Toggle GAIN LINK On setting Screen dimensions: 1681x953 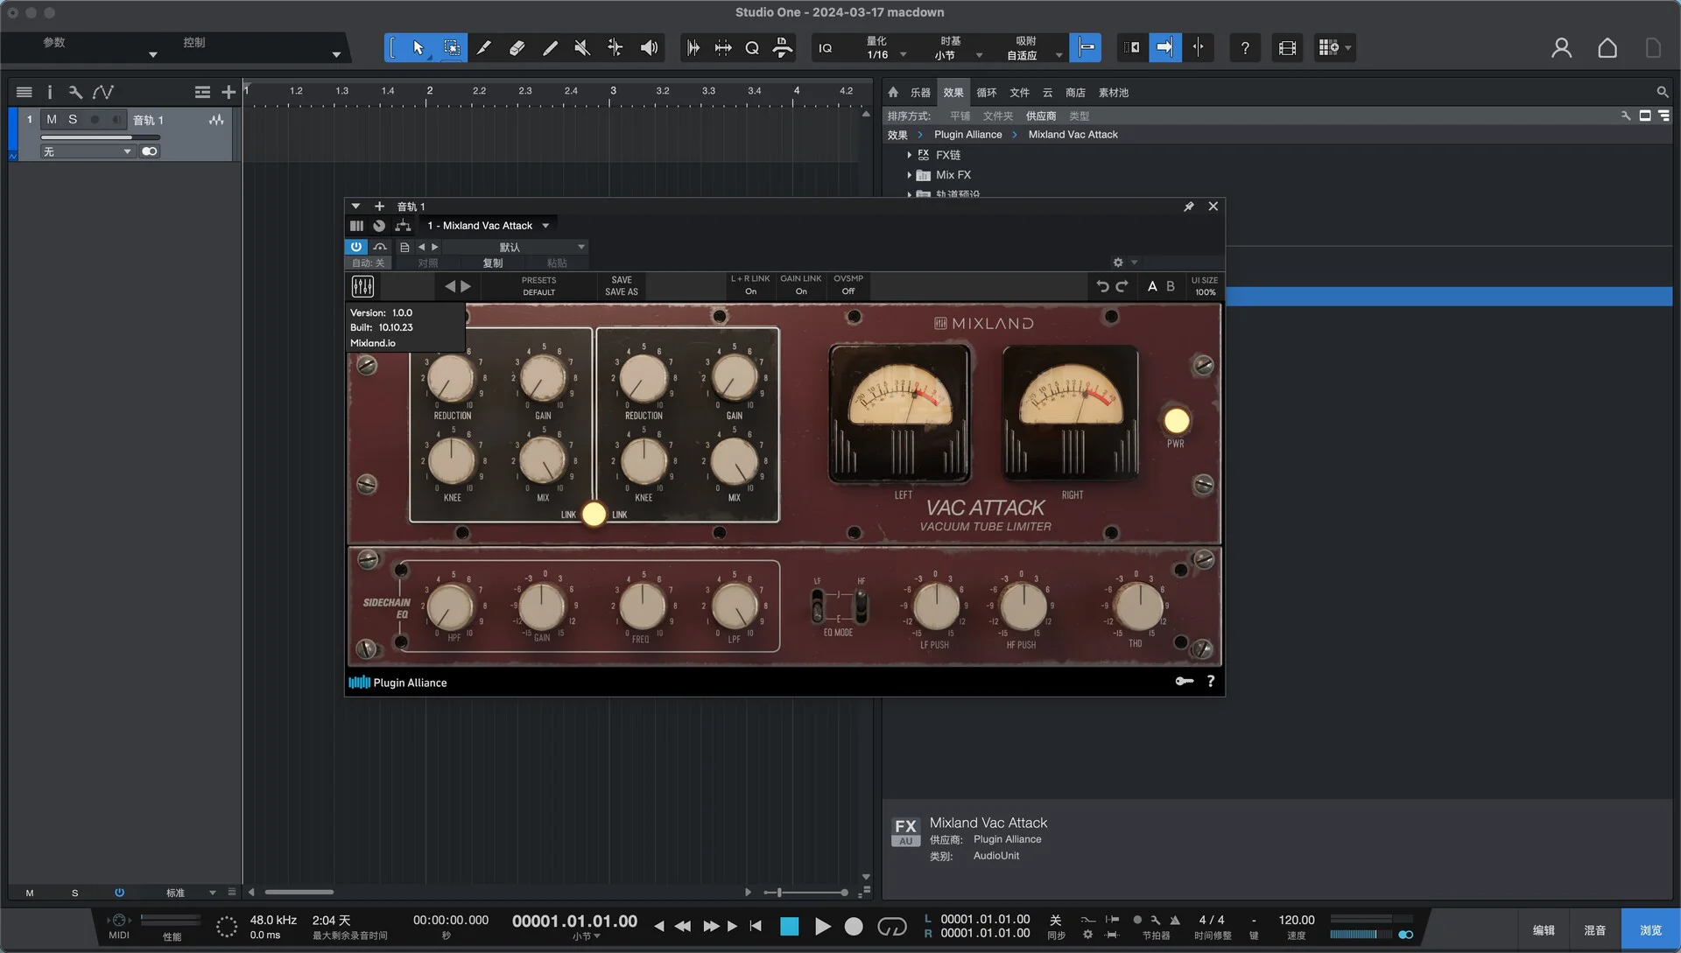800,285
